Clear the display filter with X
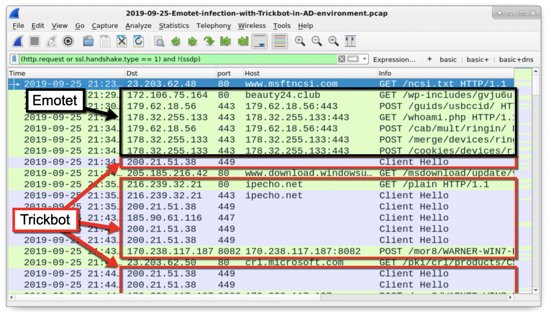The width and height of the screenshot is (551, 315). (342, 59)
